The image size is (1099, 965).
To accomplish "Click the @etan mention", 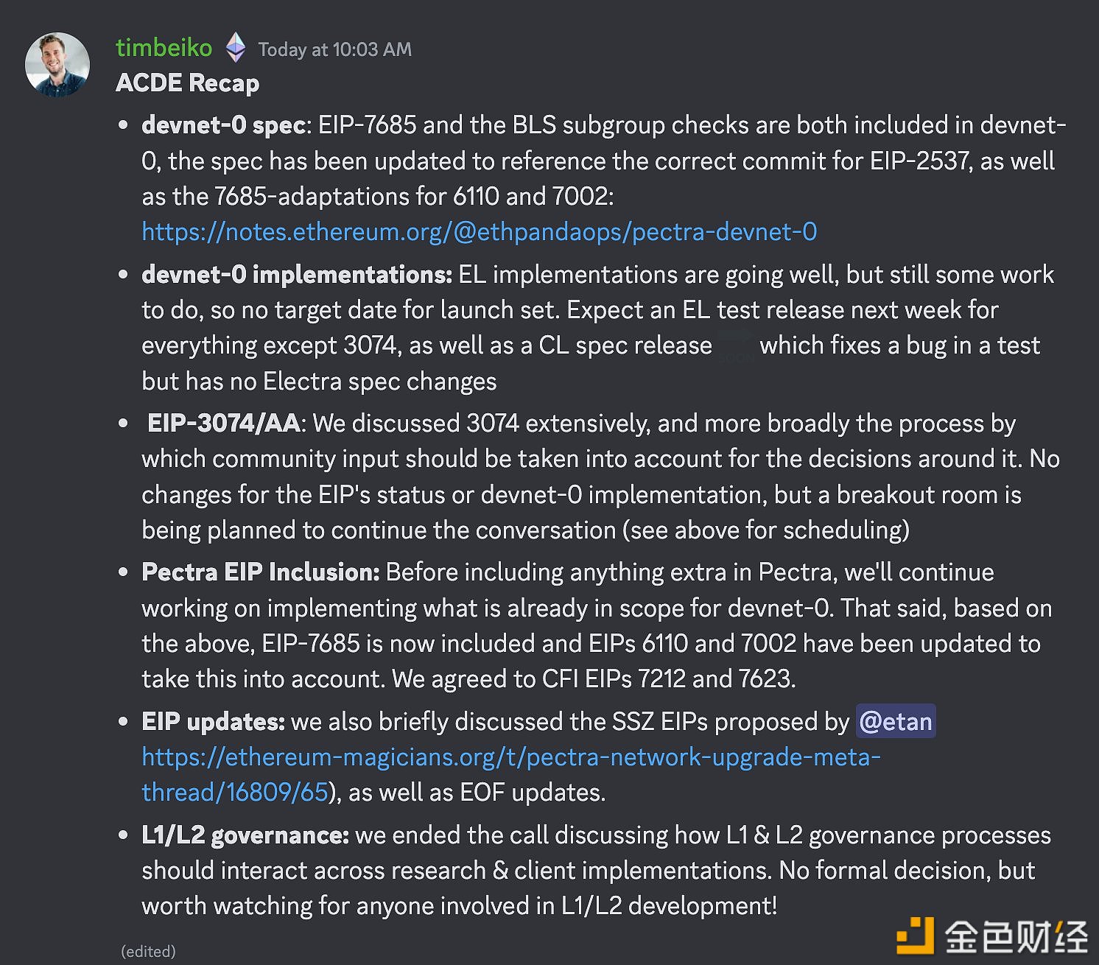I will point(896,721).
